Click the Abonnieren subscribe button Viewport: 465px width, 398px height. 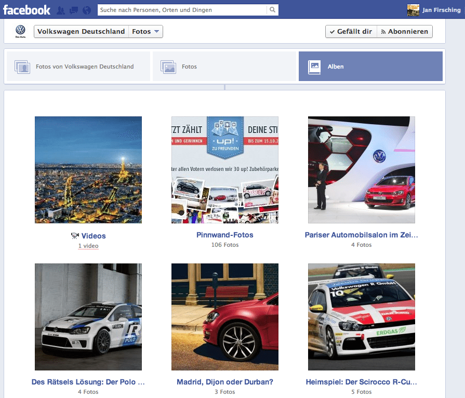click(405, 32)
